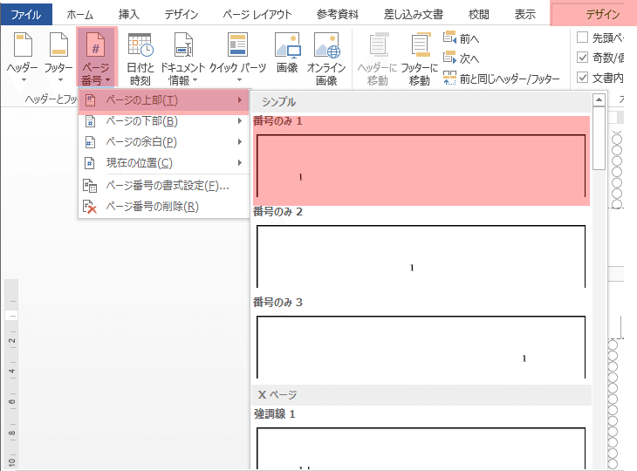Choose ページの上部(T) menu entry

pyautogui.click(x=163, y=100)
